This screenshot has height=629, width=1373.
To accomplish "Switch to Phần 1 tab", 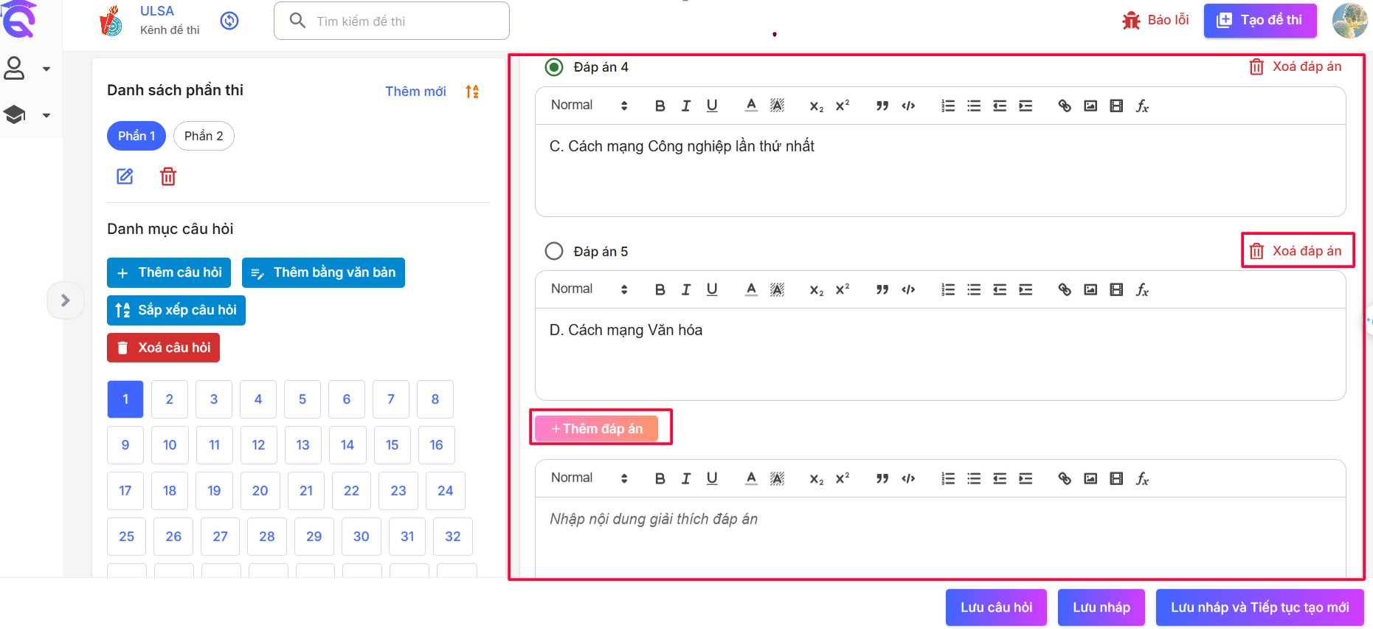I will click(136, 136).
